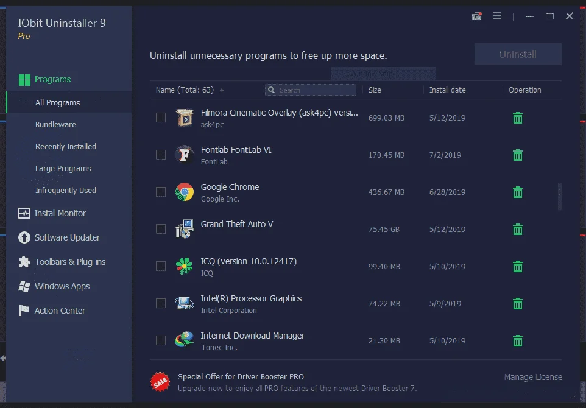This screenshot has height=408, width=586.
Task: Click the Uninstall button
Action: click(x=518, y=54)
